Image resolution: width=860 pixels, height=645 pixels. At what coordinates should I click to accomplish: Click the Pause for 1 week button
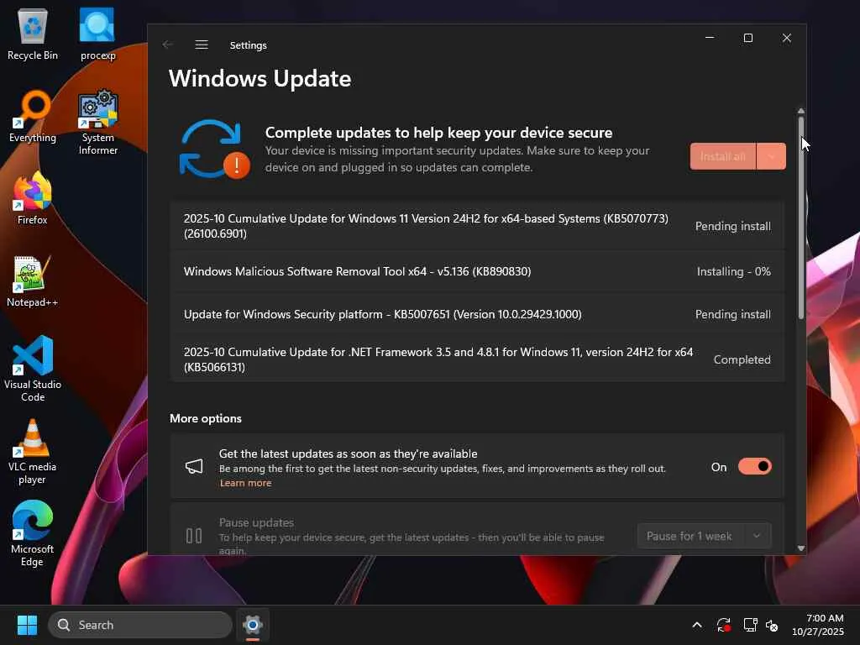(x=690, y=536)
